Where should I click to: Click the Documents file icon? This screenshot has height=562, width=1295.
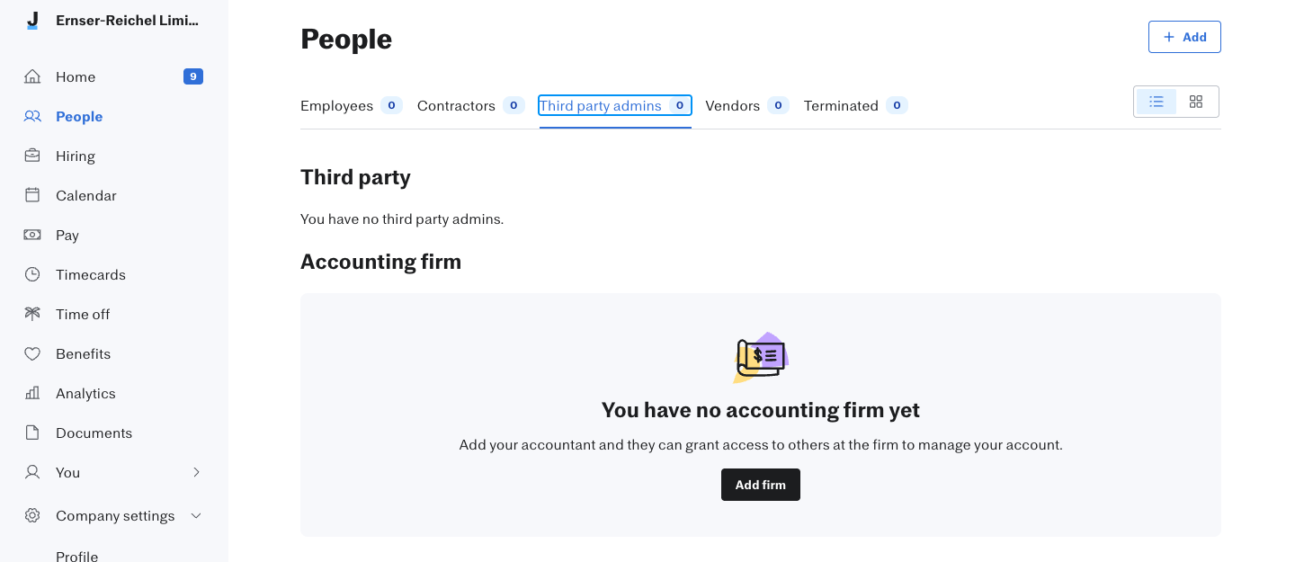[32, 433]
